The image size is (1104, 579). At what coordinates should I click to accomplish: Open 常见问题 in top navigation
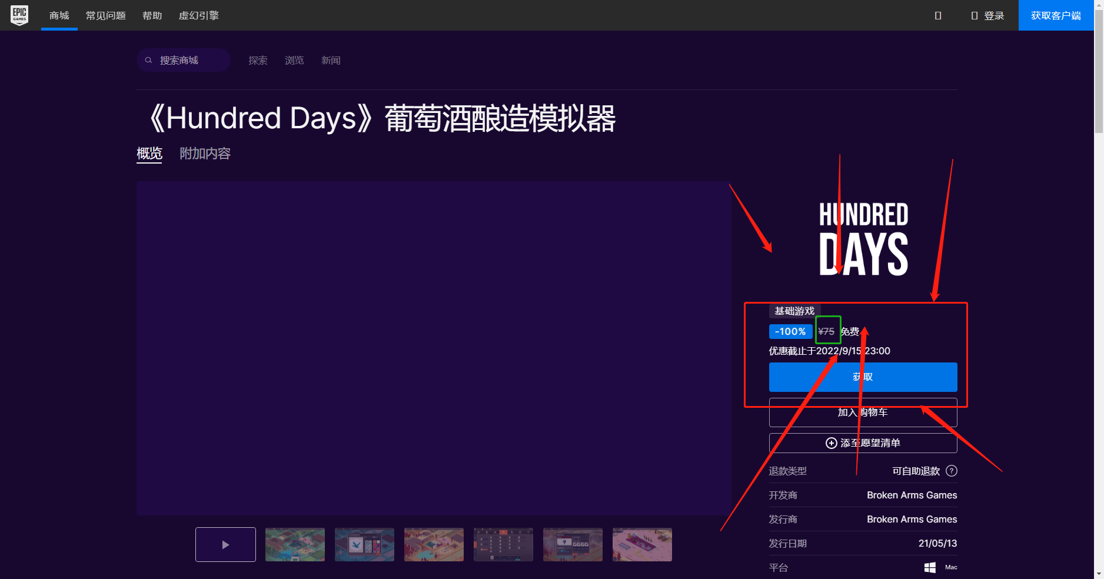tap(106, 15)
